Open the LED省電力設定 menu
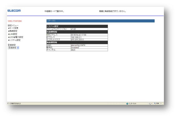The width and height of the screenshot is (177, 118). 16,37
